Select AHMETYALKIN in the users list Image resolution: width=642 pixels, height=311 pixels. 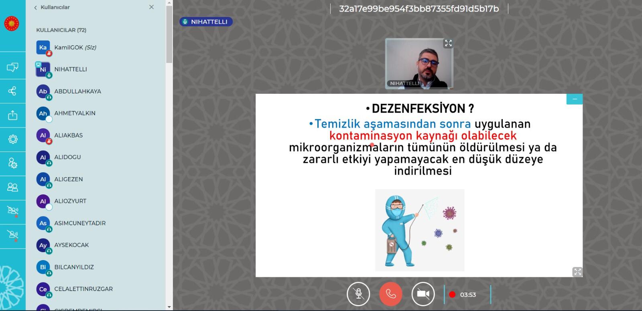point(75,113)
